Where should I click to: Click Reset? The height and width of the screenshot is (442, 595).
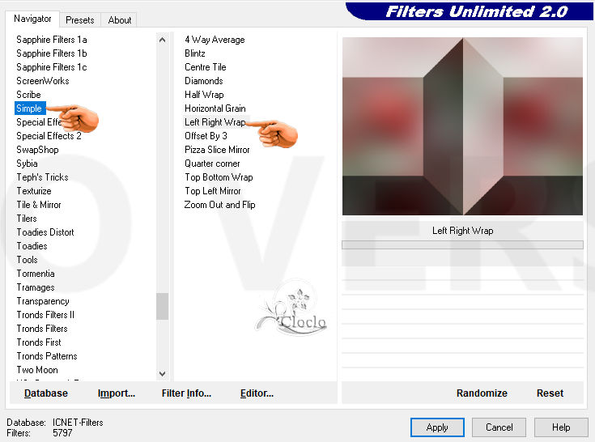point(550,393)
